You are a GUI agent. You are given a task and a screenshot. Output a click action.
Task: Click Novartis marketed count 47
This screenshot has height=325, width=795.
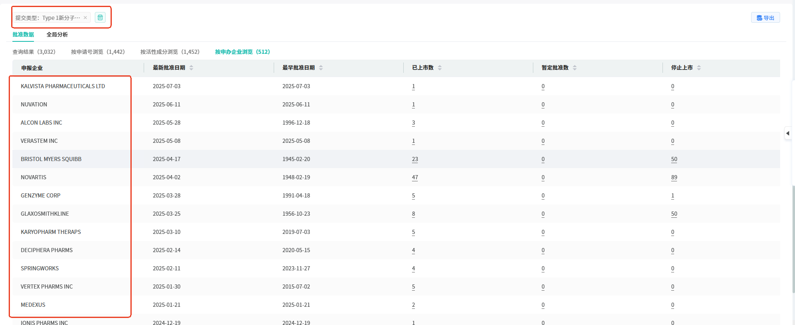[x=415, y=178]
